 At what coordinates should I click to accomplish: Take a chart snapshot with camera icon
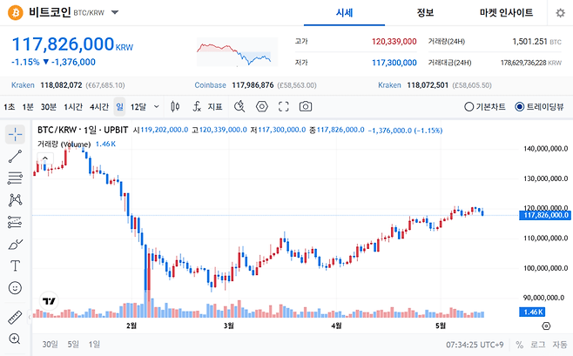306,106
